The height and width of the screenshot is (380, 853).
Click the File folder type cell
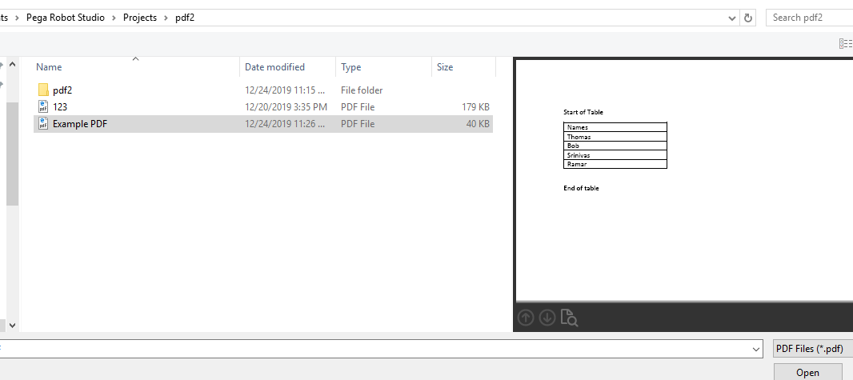pos(362,90)
